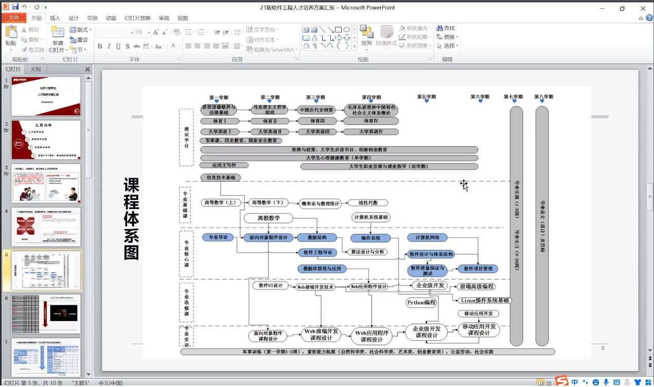Toggle Italic text formatting
Screen dimensions: 654x387
(109, 46)
